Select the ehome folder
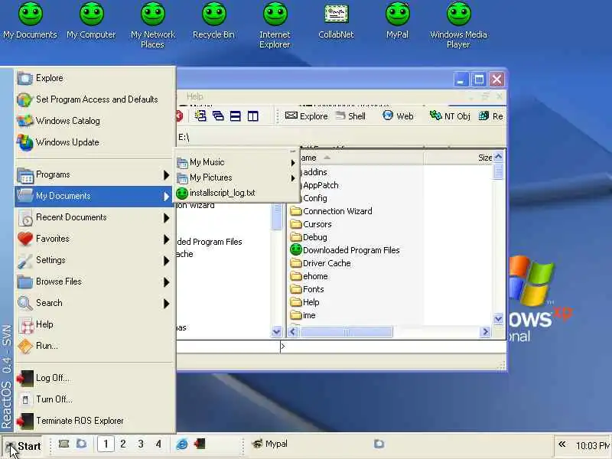The image size is (612, 459). click(x=309, y=276)
